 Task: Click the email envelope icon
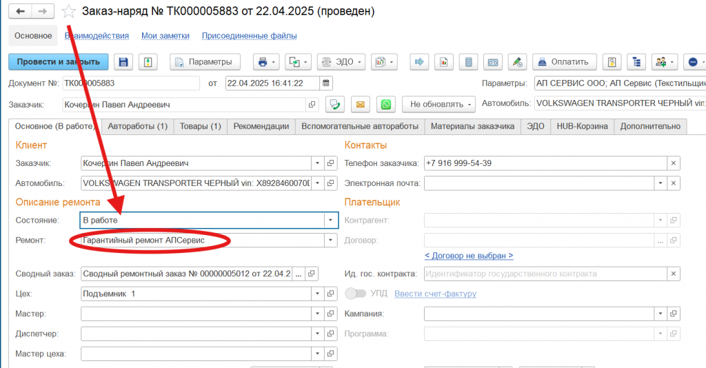pyautogui.click(x=359, y=104)
